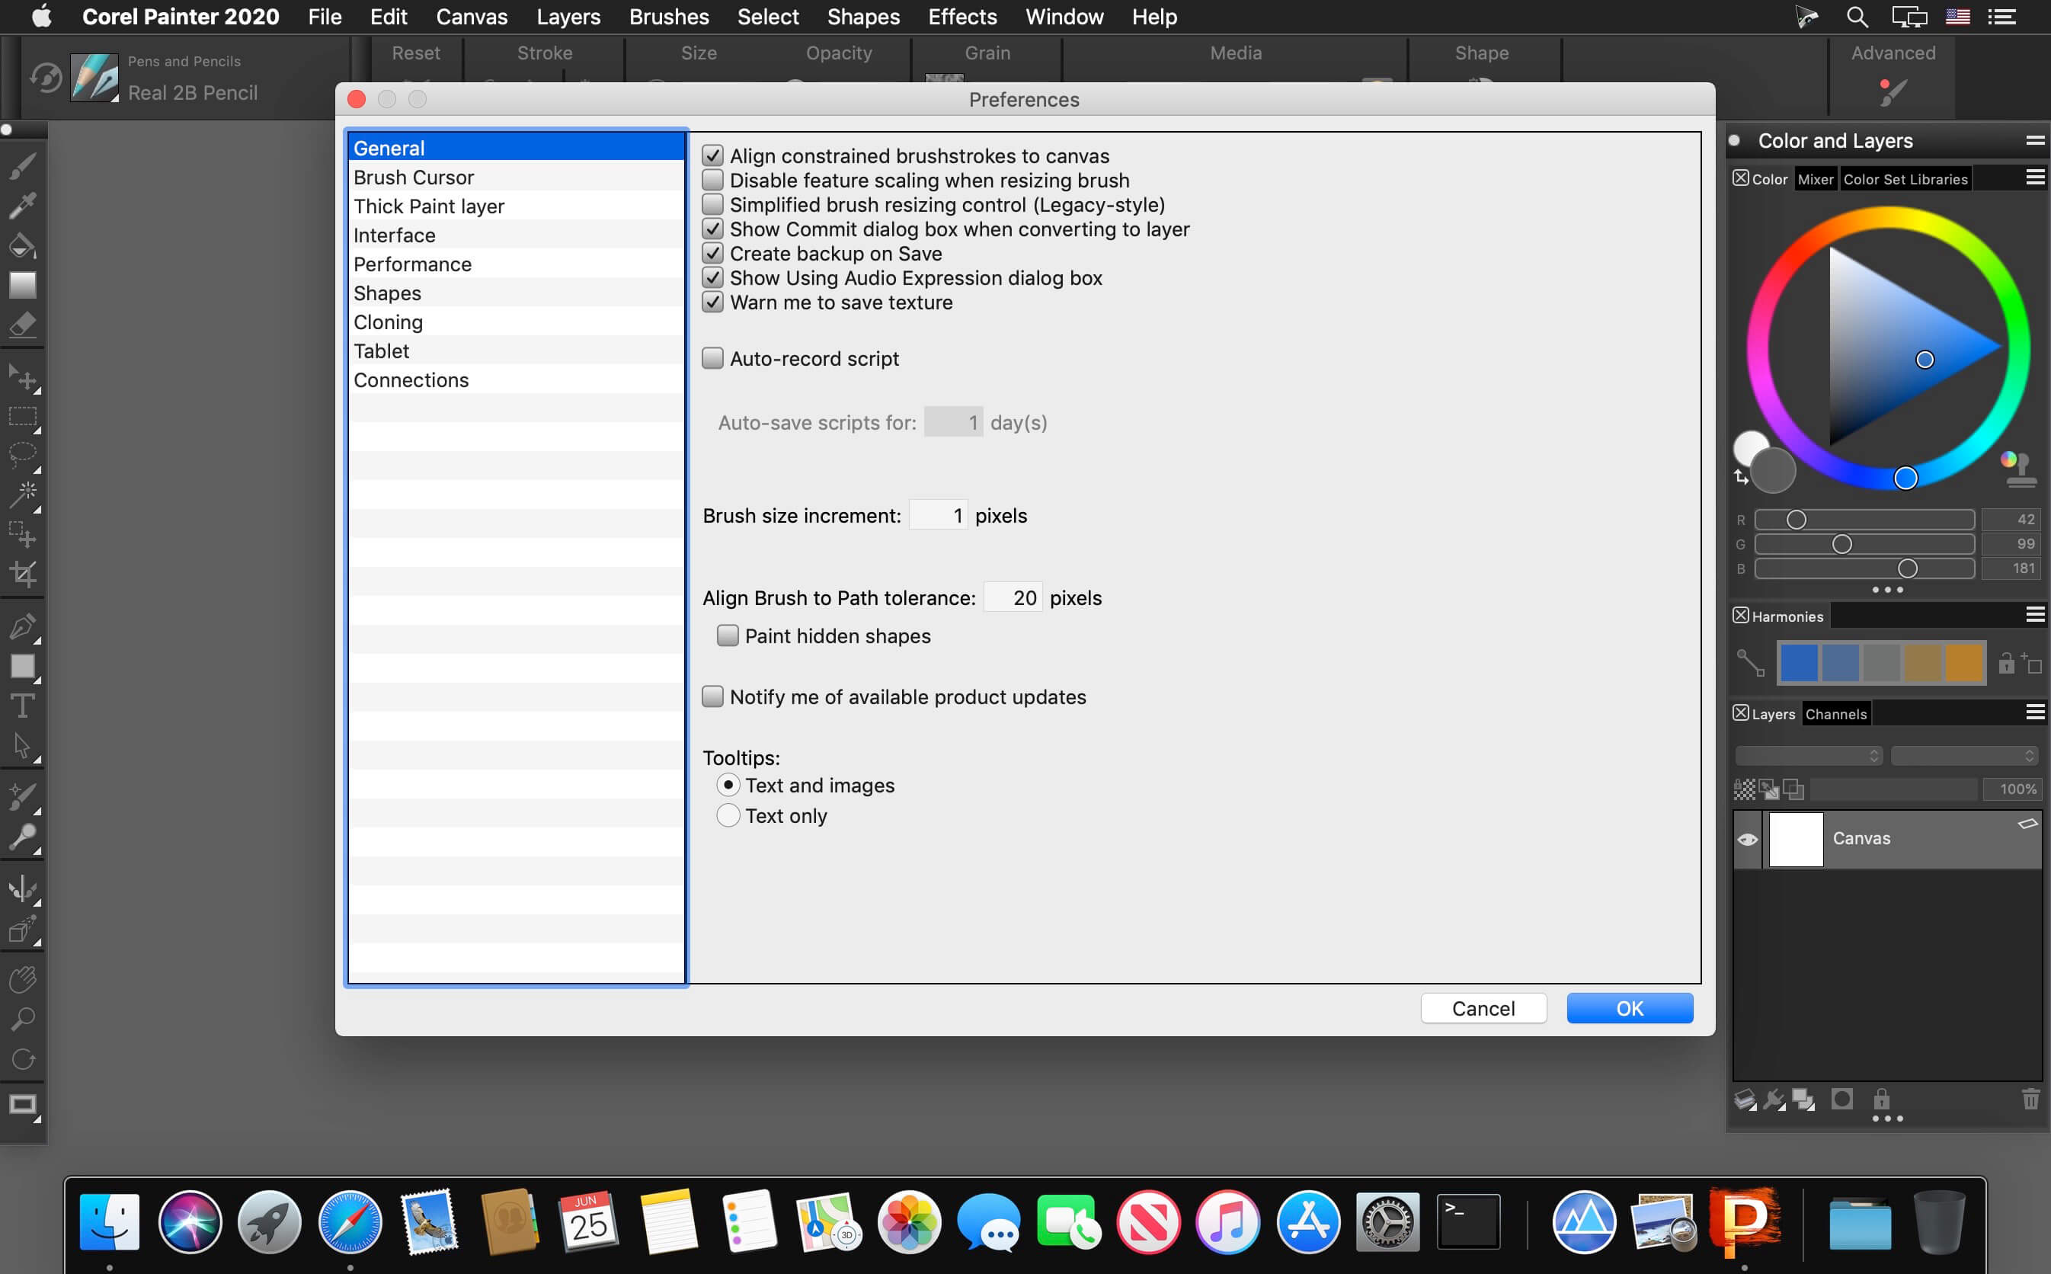This screenshot has height=1274, width=2051.
Task: Select Tablet in preferences list
Action: point(517,351)
